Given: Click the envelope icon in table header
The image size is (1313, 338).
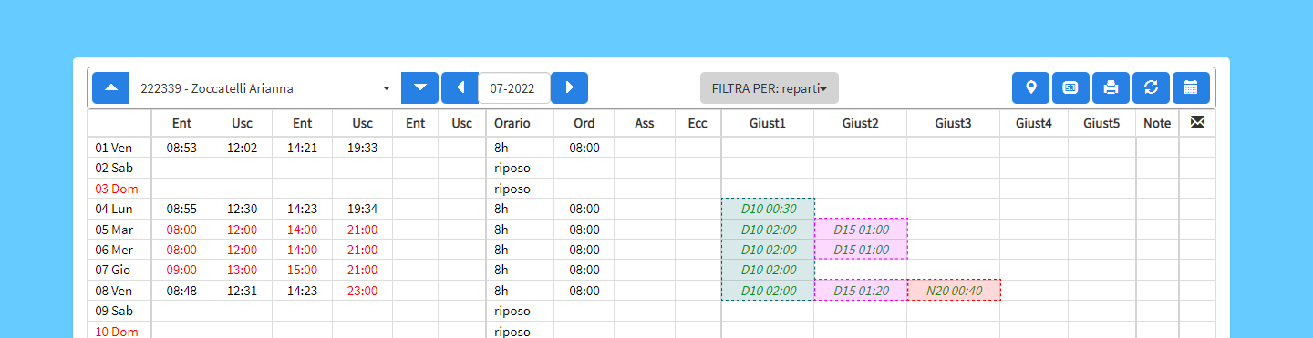Looking at the screenshot, I should coord(1197,123).
